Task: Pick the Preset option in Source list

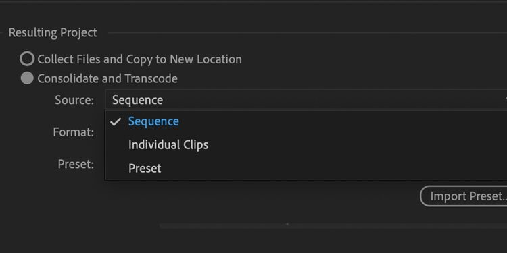Action: tap(145, 168)
